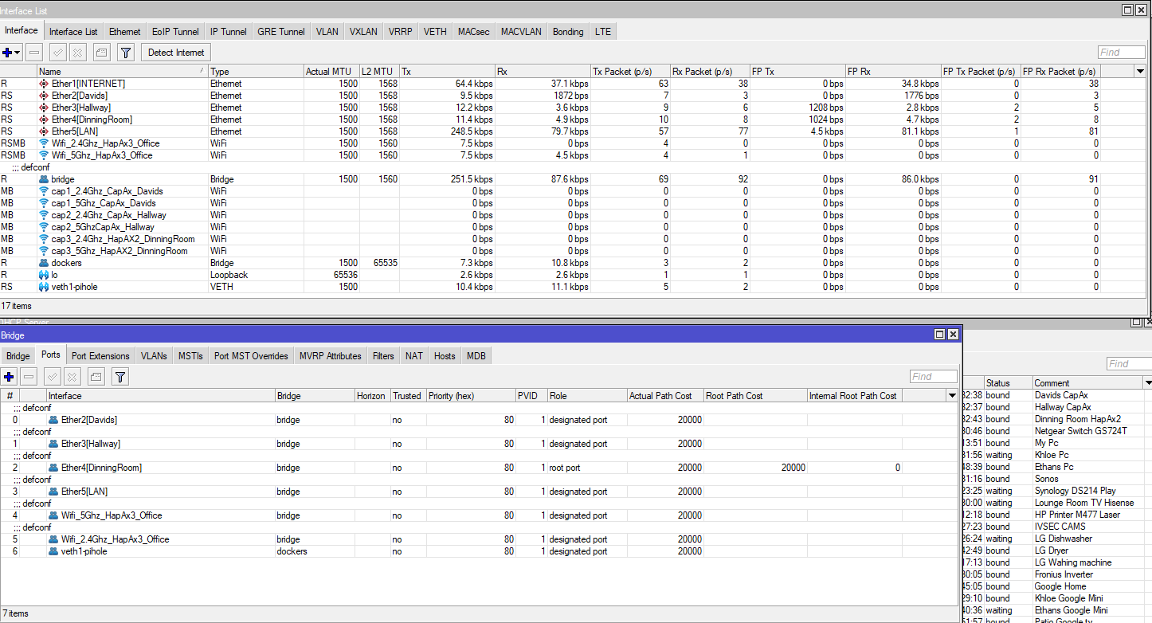The width and height of the screenshot is (1152, 623).
Task: Click the veth1-pihole icon in Interface List
Action: click(44, 287)
